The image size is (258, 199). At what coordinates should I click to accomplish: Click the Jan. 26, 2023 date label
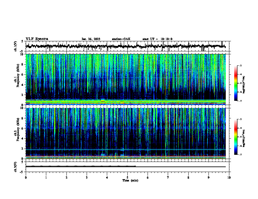[91, 39]
